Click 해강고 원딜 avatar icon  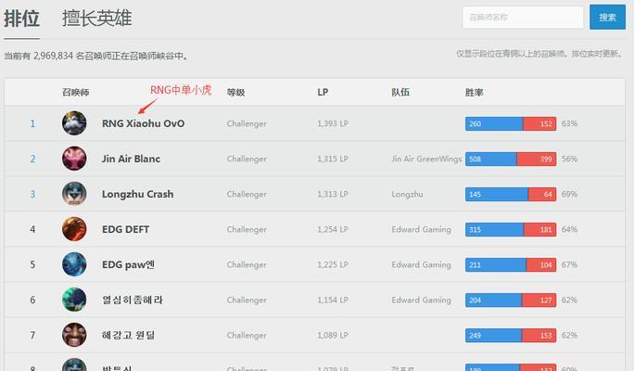coord(74,335)
